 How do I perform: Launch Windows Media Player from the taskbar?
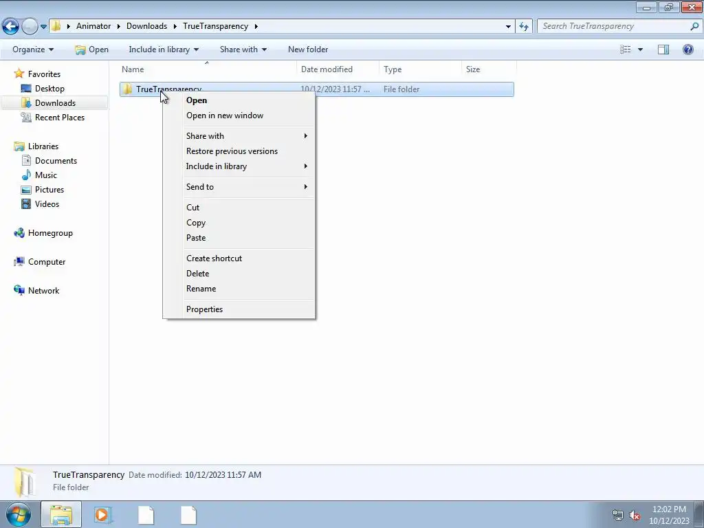point(103,515)
